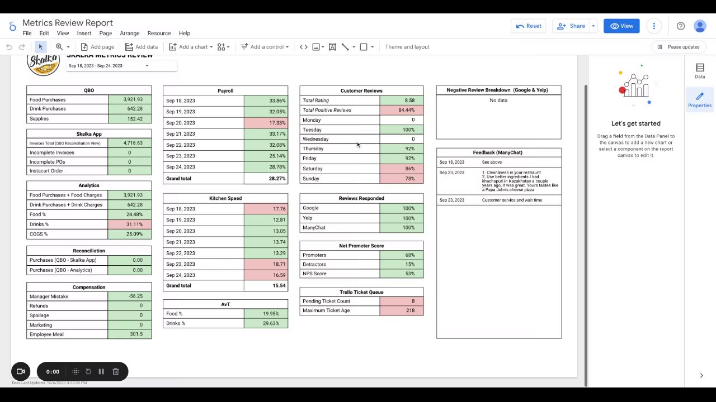Toggle the recorder camera icon
Screen dimensions: 716x402
(21, 371)
